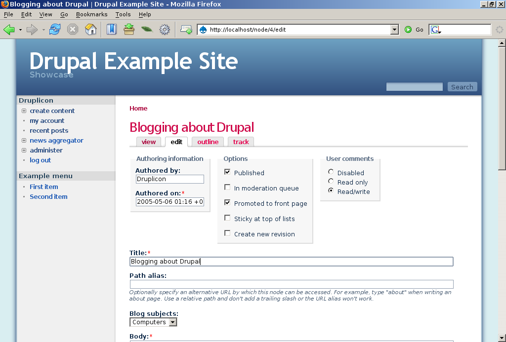Open the Tools menu
The image size is (506, 342).
pos(123,14)
